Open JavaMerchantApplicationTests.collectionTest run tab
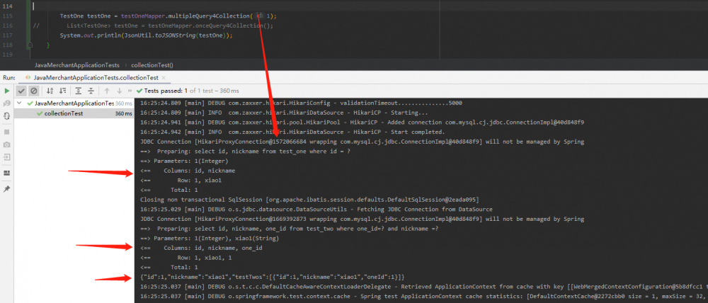 click(96, 78)
